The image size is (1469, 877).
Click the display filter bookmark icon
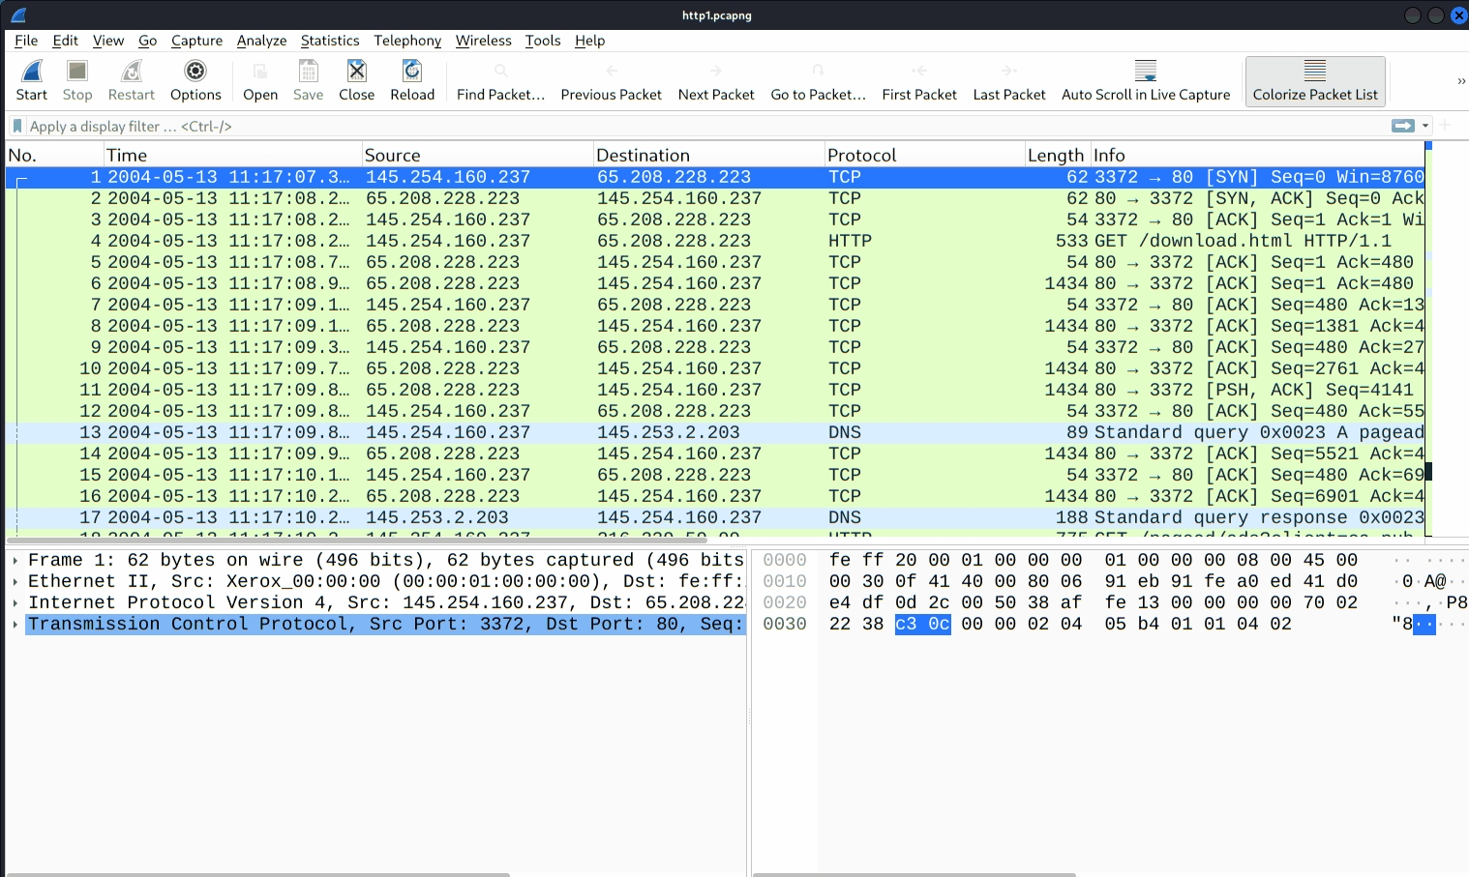pyautogui.click(x=17, y=127)
